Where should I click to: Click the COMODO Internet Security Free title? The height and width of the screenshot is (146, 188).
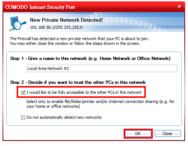tap(40, 7)
